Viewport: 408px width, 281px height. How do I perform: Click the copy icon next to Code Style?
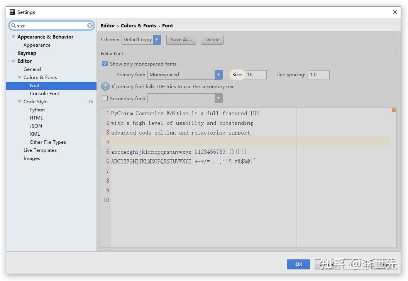coord(91,102)
